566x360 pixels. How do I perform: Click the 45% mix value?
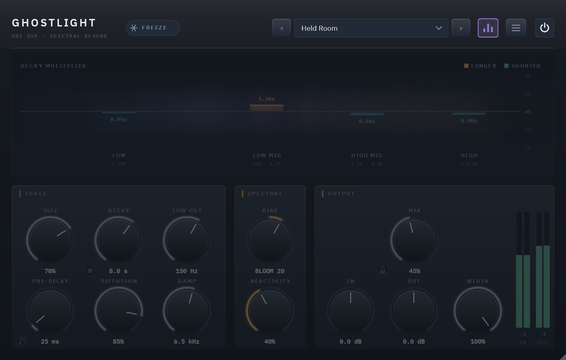414,271
